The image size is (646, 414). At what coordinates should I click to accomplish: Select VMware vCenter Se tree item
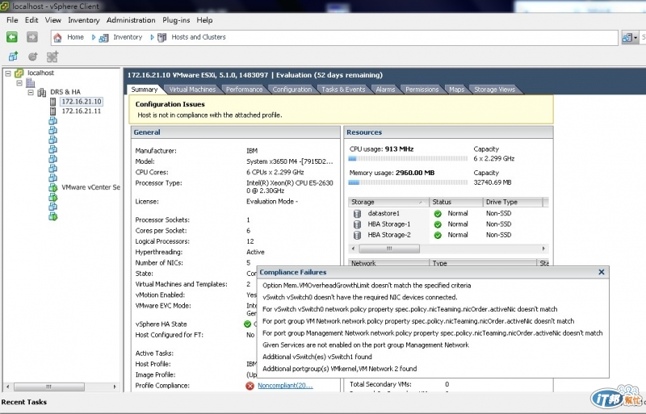click(90, 187)
